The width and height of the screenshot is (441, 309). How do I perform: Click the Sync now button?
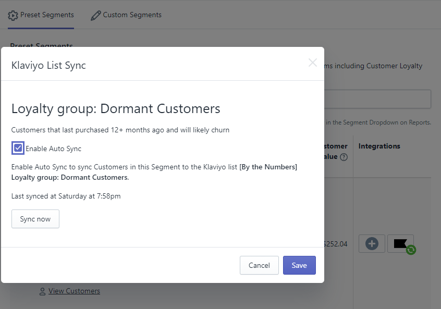pos(35,219)
